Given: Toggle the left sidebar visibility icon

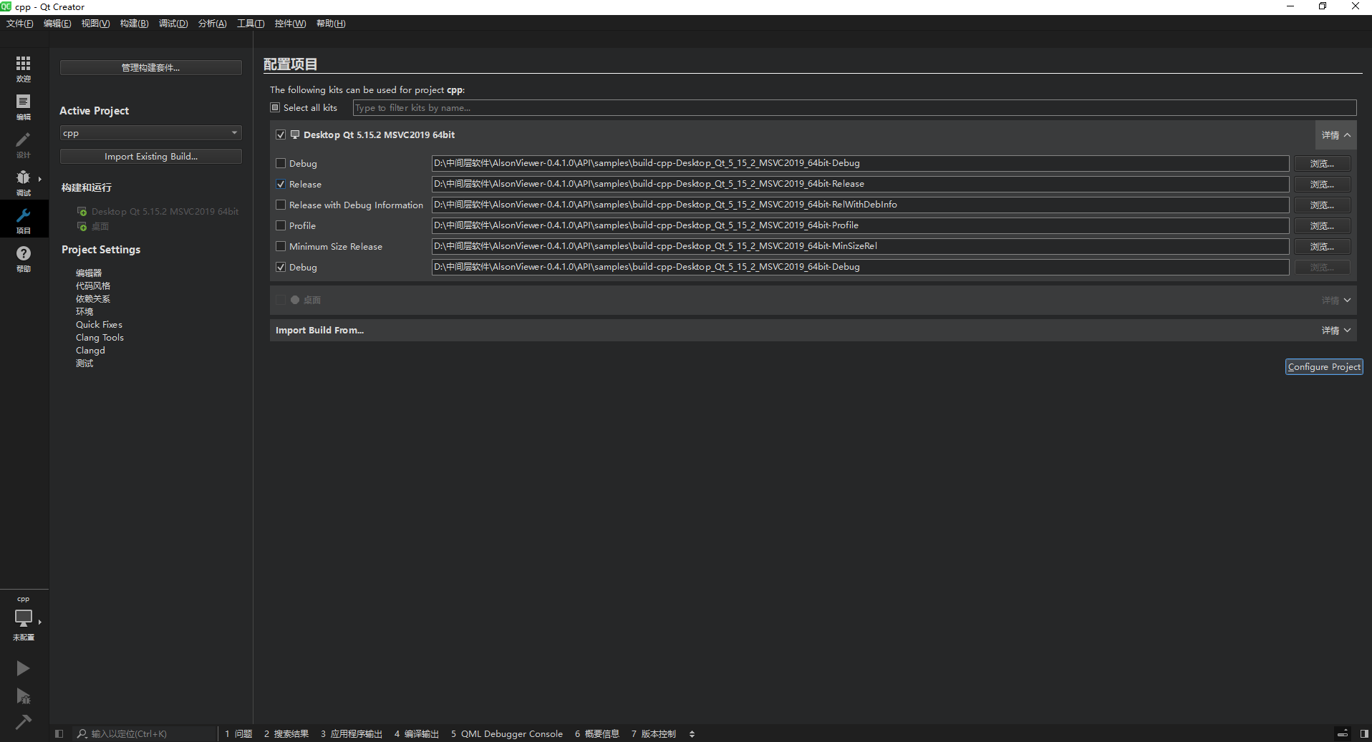Looking at the screenshot, I should click(x=59, y=733).
